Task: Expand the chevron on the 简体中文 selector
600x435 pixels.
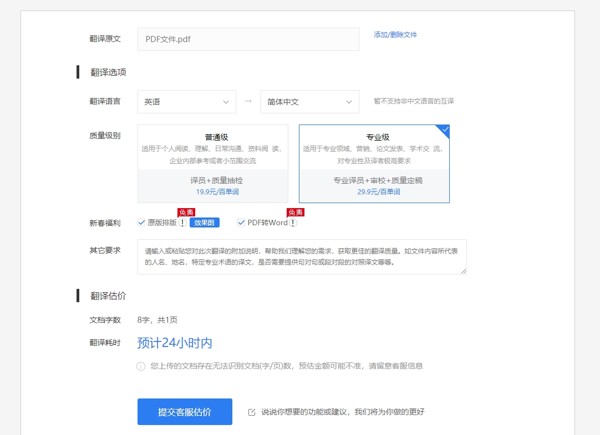Action: point(349,102)
